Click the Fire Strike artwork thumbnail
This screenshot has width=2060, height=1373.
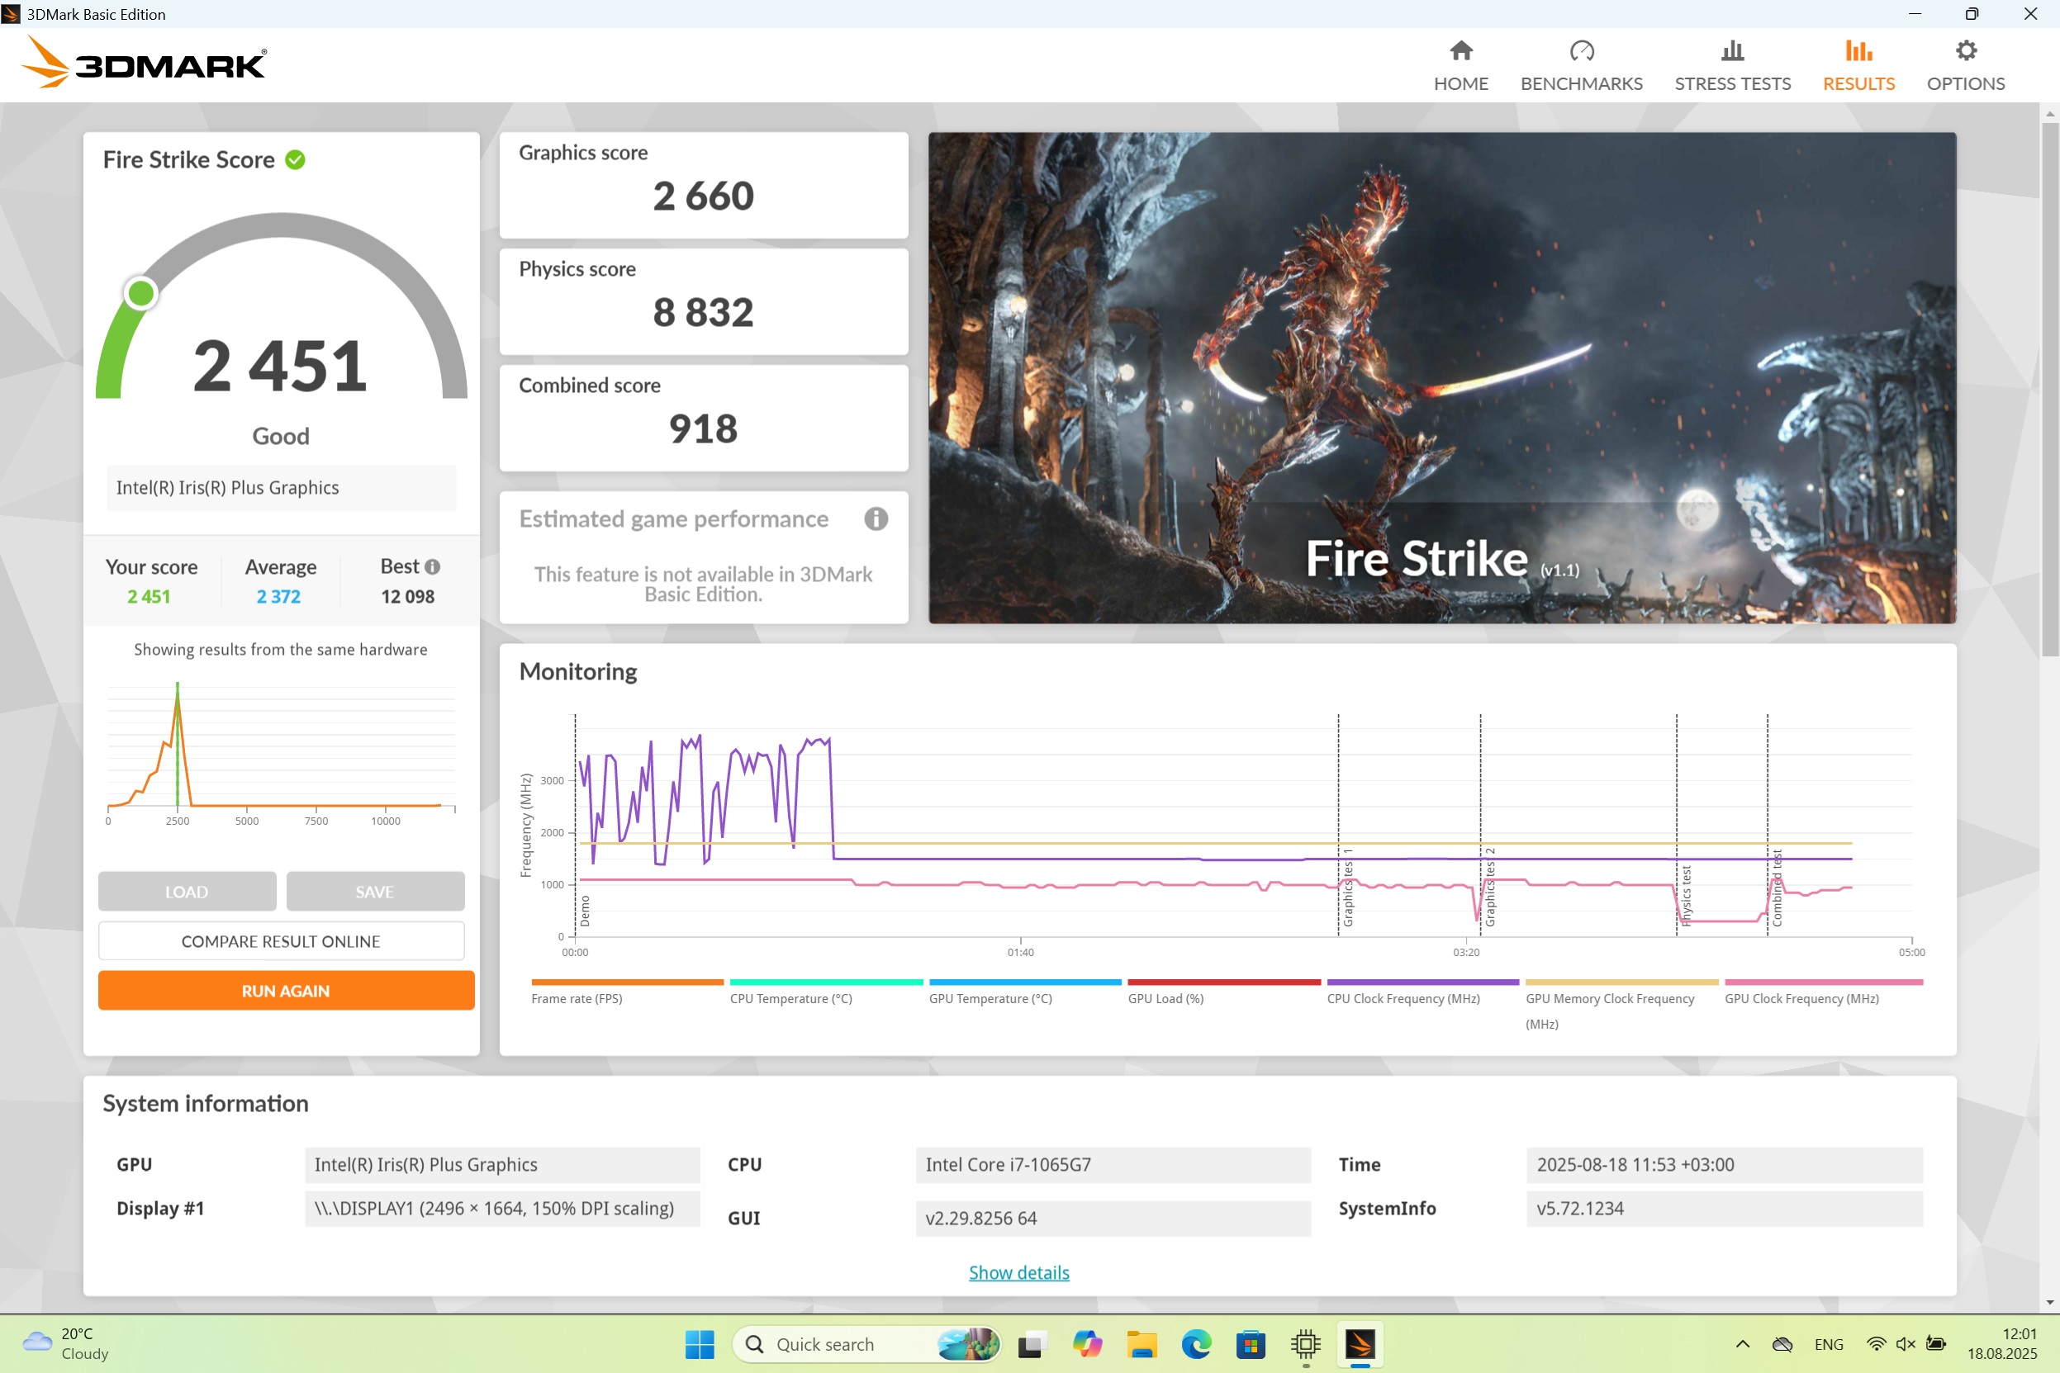(x=1441, y=377)
